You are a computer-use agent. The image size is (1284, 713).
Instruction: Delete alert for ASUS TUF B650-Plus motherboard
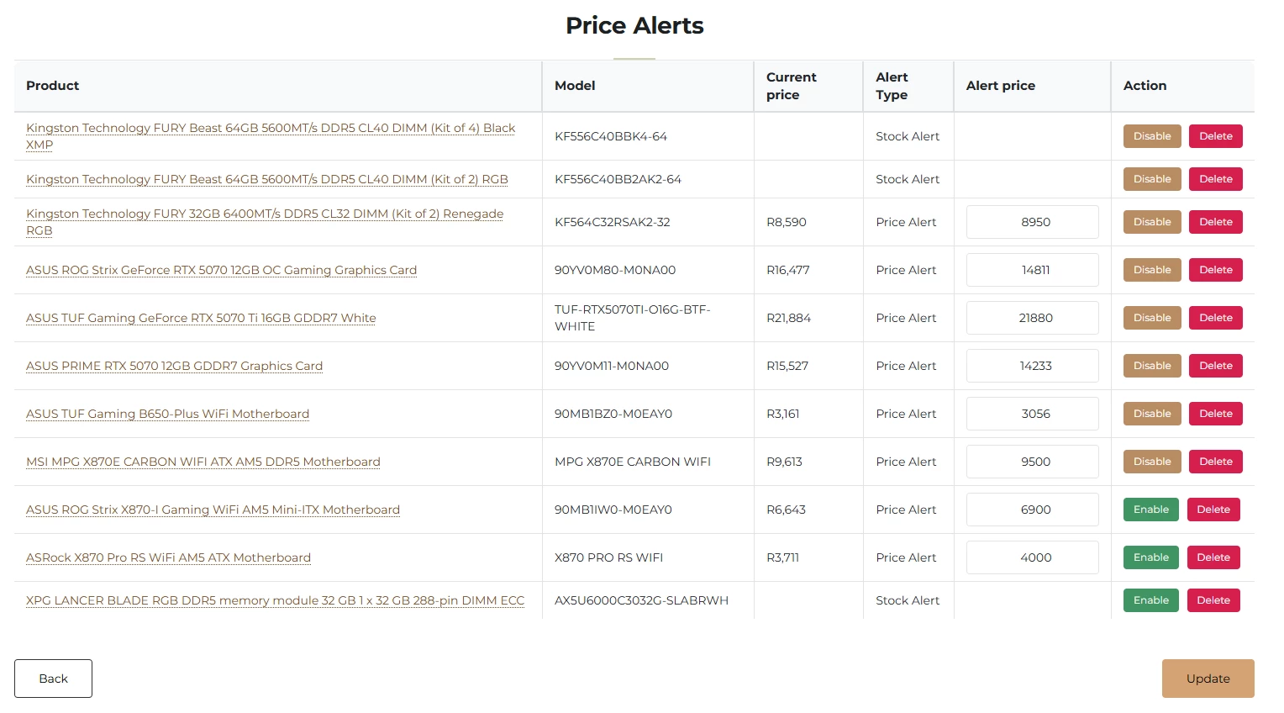1216,414
